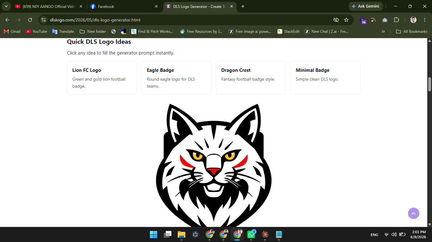432x242 pixels.
Task: Click the page vertical scrollbar thumb
Action: pos(429,84)
